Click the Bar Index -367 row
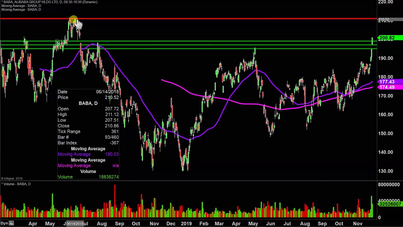This screenshot has height=227, width=403. (x=88, y=143)
